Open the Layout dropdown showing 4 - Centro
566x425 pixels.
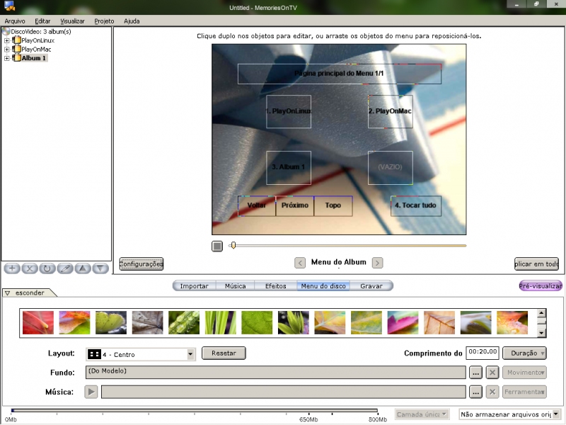click(190, 354)
